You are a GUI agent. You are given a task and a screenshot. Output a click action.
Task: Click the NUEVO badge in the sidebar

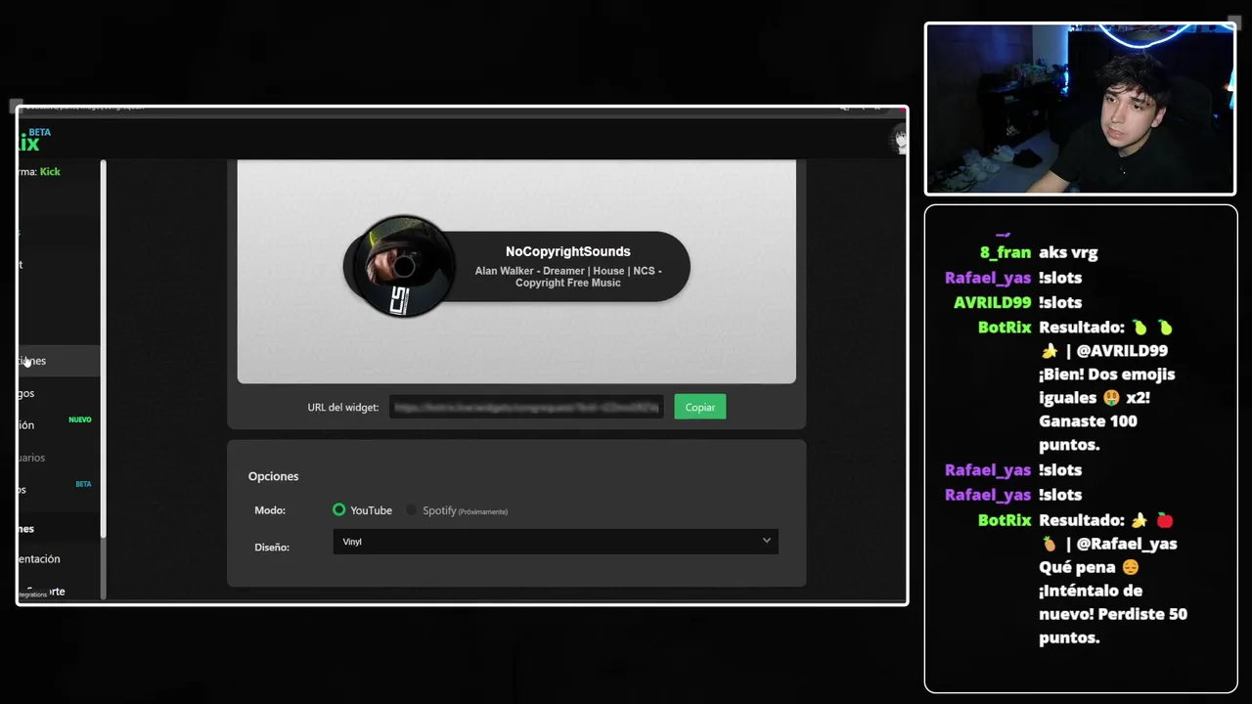click(x=80, y=419)
